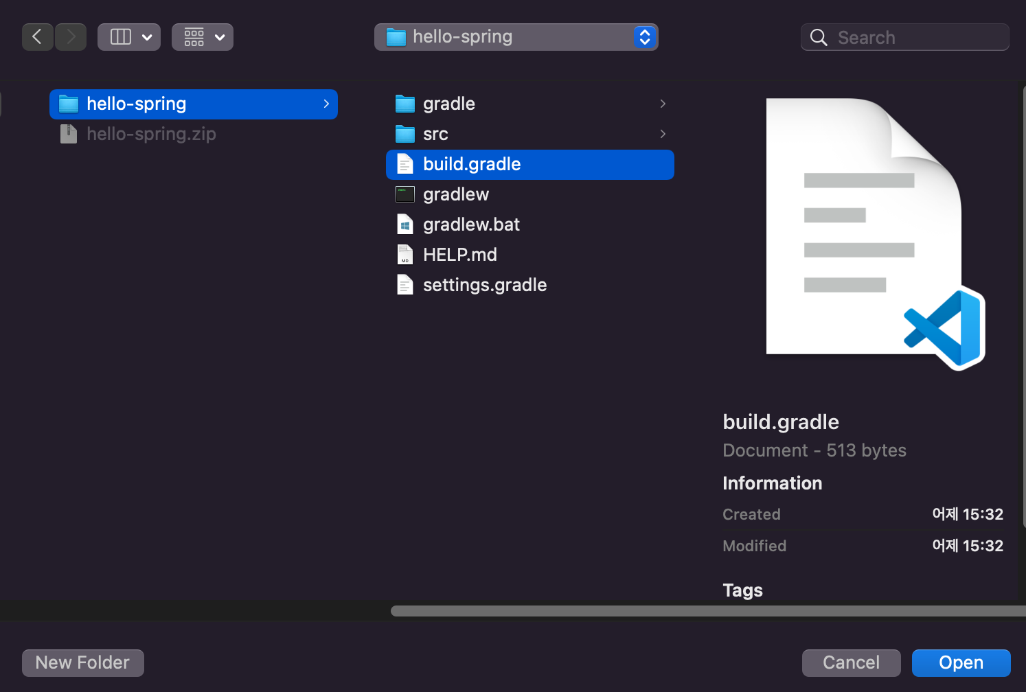Select the hello-spring folder row

point(194,104)
